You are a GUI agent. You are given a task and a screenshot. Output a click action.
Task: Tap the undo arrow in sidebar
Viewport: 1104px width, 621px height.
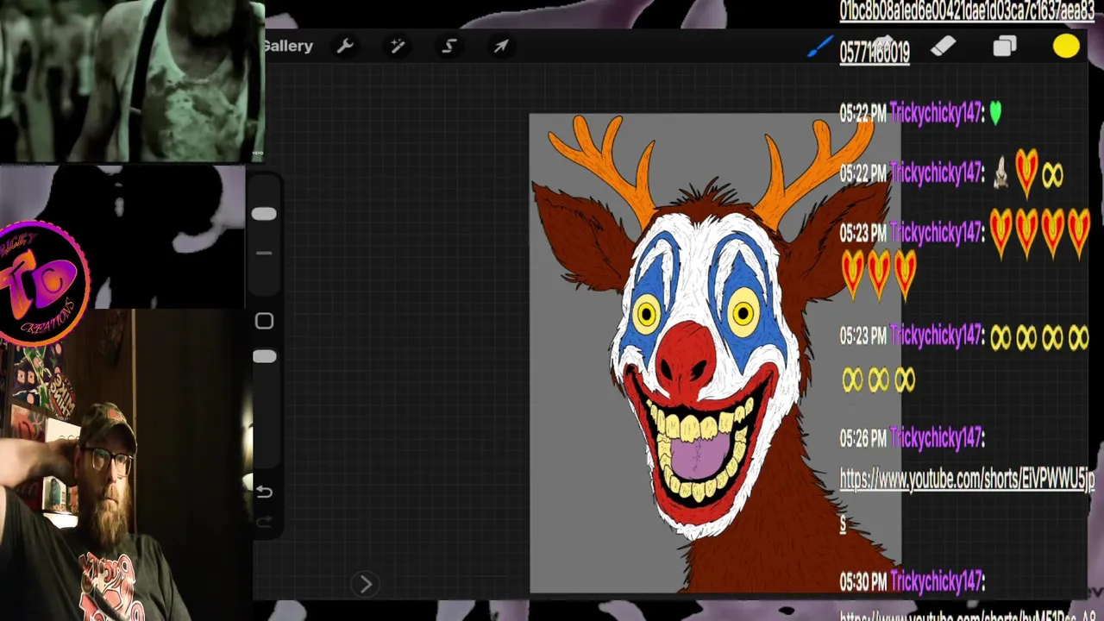point(264,492)
